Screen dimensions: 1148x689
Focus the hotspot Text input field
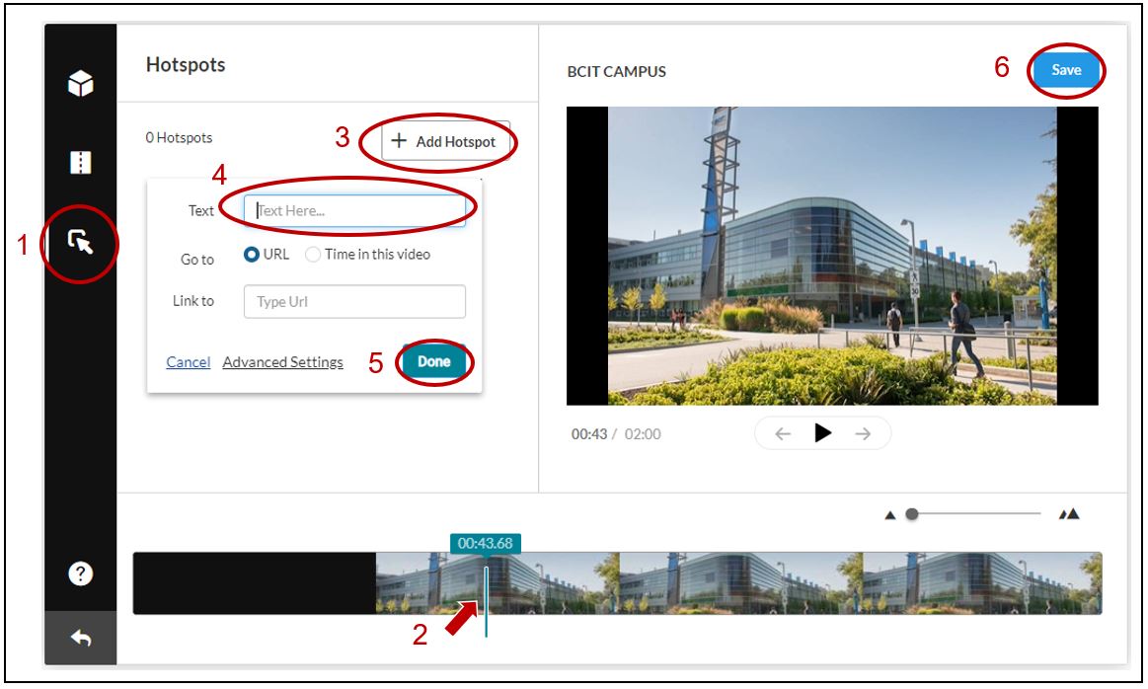tap(354, 210)
